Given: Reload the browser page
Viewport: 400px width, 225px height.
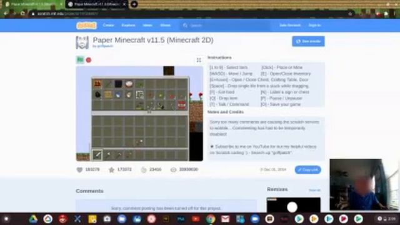Looking at the screenshot, I should [22, 14].
